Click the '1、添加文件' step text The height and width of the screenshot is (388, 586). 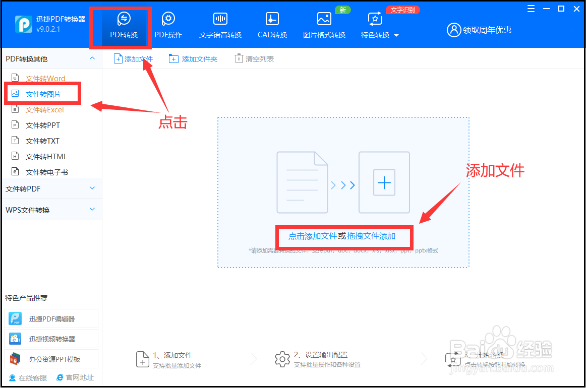[x=172, y=355]
